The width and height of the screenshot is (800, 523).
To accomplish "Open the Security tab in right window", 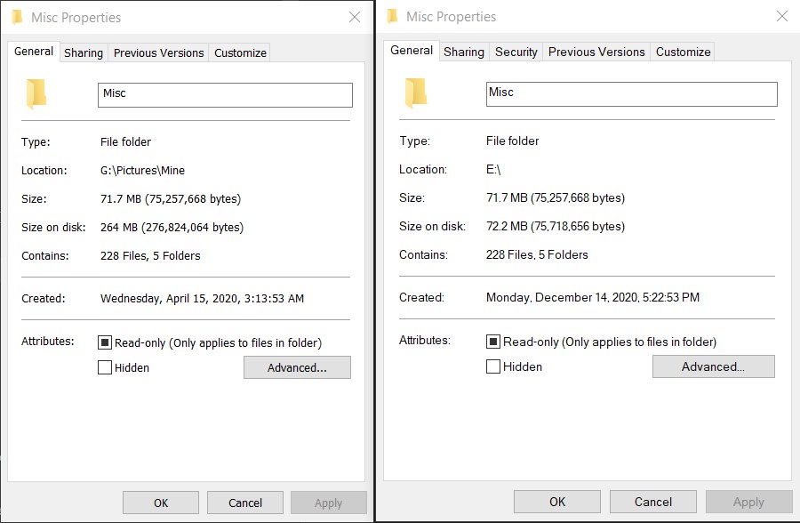I will point(516,52).
